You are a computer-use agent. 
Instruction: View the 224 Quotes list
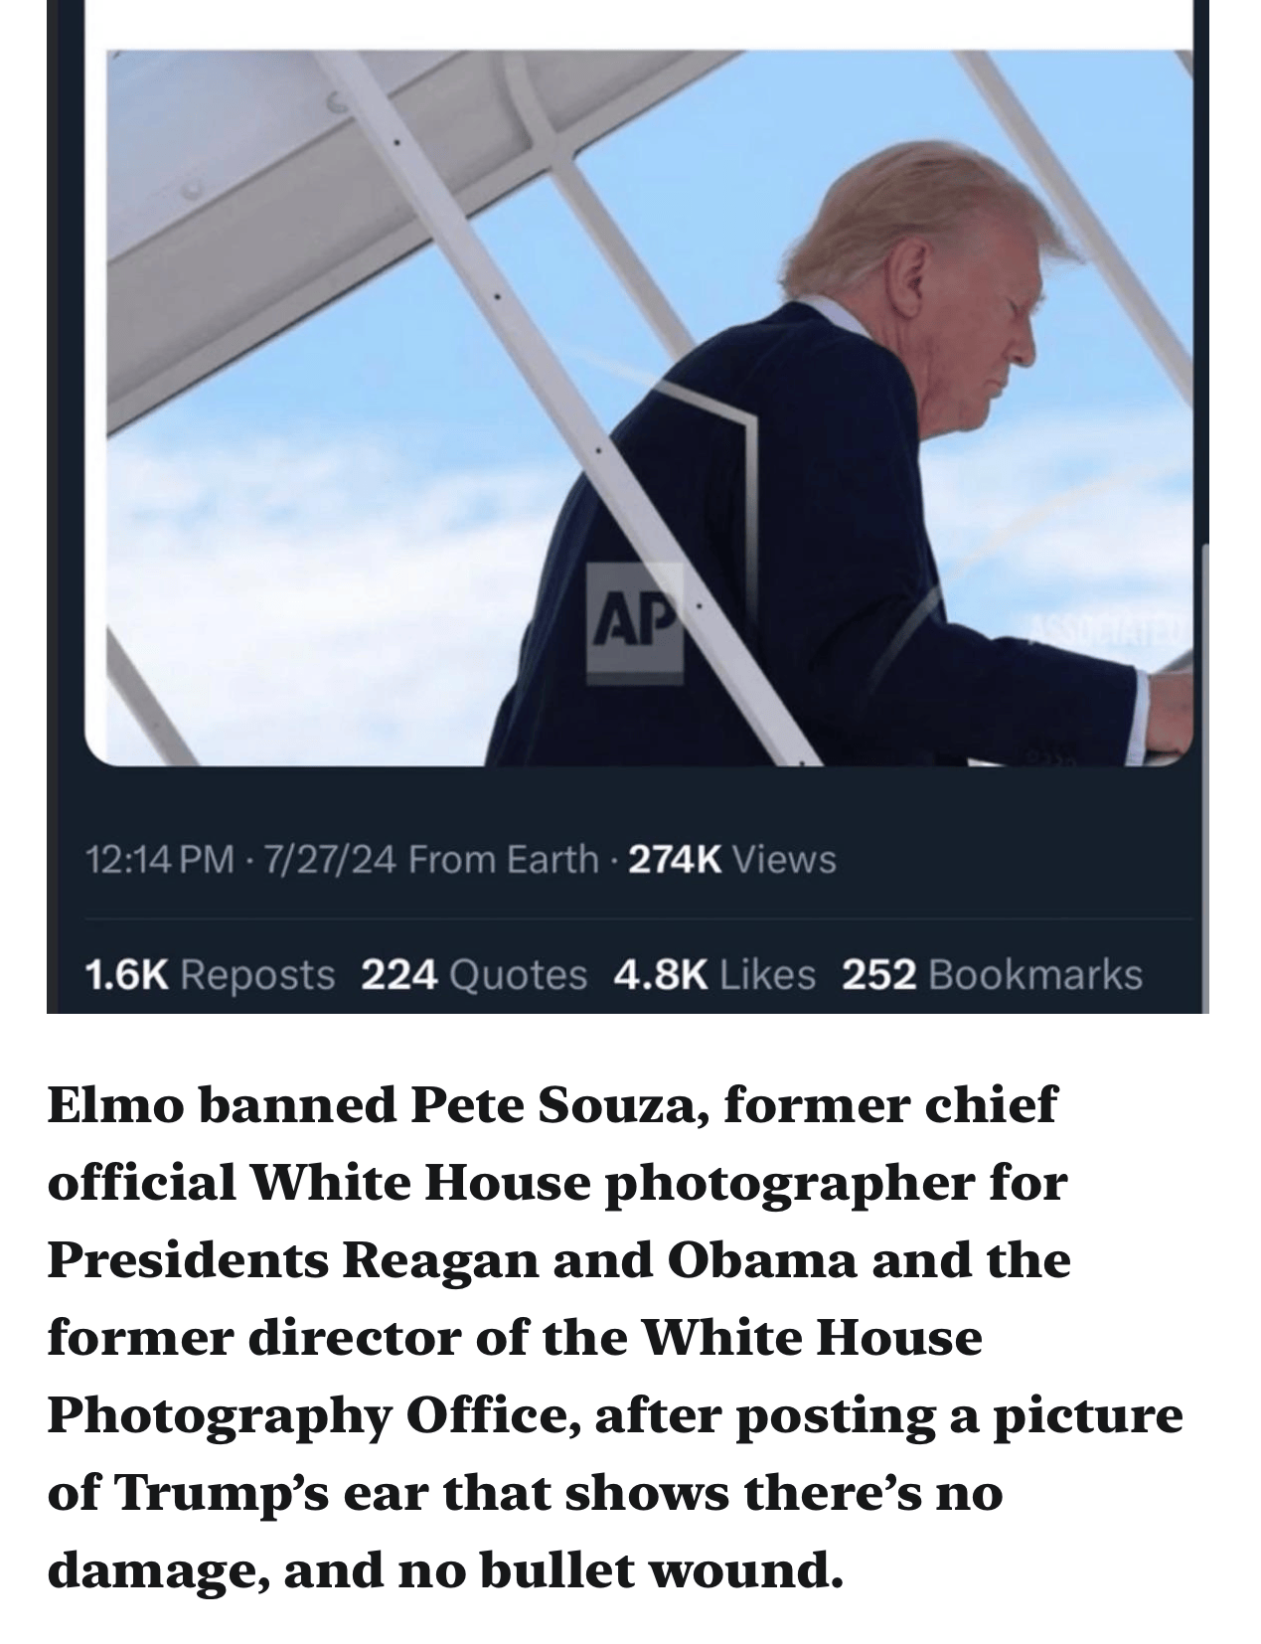[x=474, y=975]
